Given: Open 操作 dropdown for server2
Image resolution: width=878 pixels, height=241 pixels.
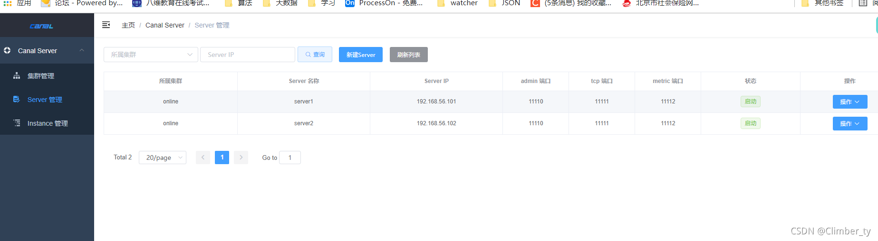Looking at the screenshot, I should click(850, 123).
